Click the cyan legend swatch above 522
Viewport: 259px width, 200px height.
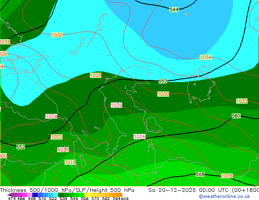[56, 195]
